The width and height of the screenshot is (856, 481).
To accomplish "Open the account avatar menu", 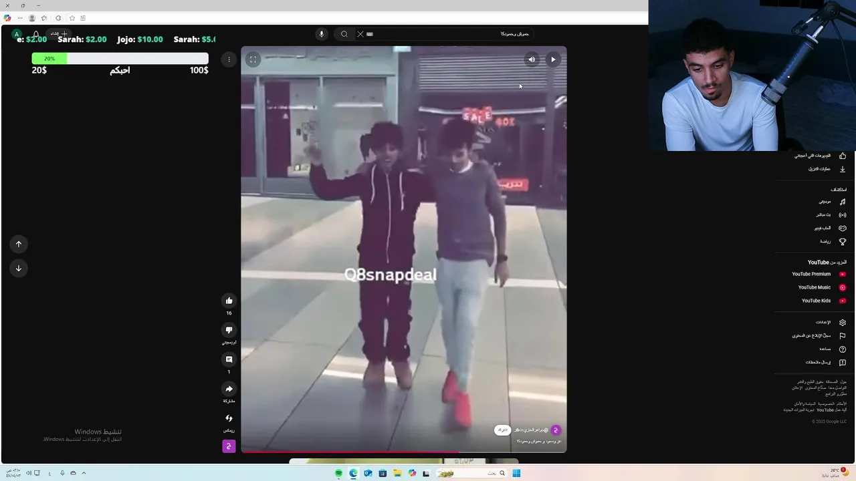I will pos(17,34).
